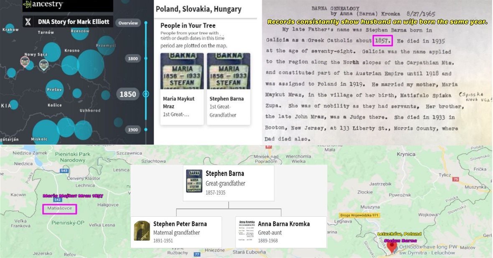Select the gray-bordered map pin near Nowy Sącz
Image resolution: width=493 pixels, height=258 pixels.
click(x=43, y=64)
